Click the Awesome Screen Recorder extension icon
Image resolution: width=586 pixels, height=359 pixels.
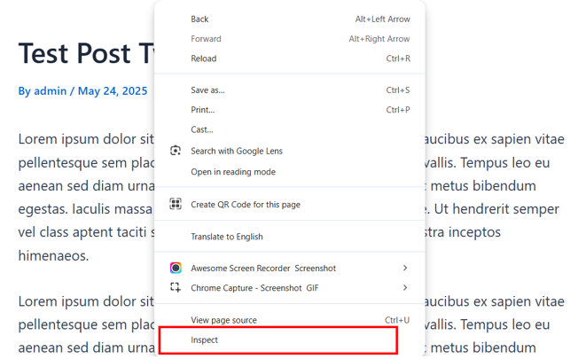tap(176, 268)
